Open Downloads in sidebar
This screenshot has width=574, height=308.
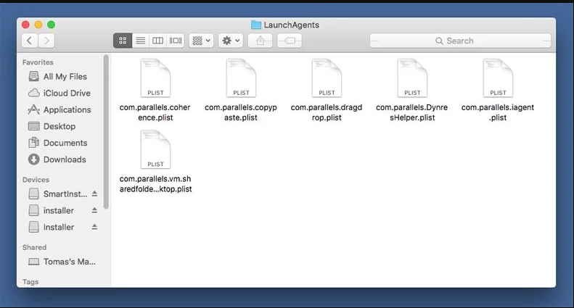(57, 159)
